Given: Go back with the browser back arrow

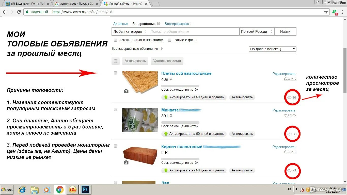Looking at the screenshot, I should pyautogui.click(x=5, y=12).
